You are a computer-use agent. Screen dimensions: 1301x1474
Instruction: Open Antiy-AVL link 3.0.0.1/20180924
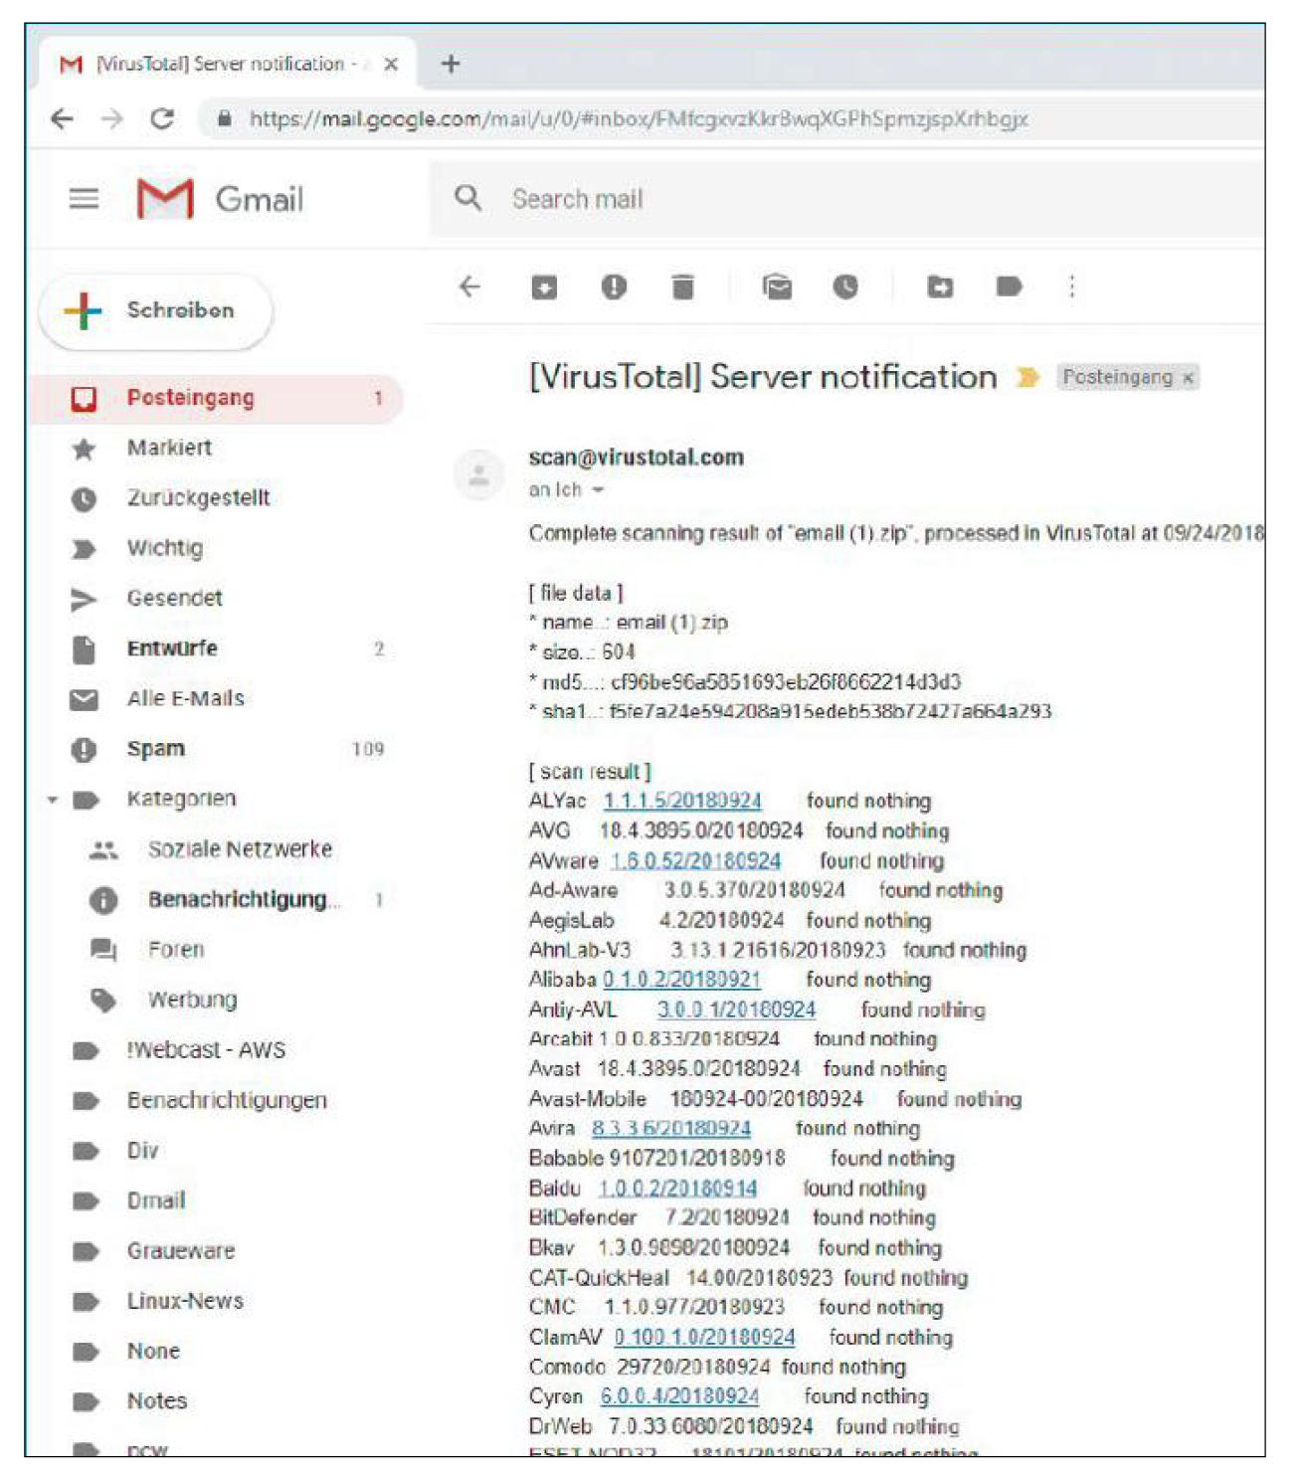[x=736, y=1010]
